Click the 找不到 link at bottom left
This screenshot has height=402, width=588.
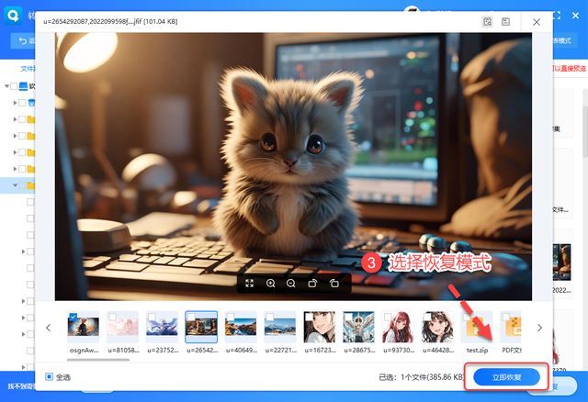pos(21,386)
